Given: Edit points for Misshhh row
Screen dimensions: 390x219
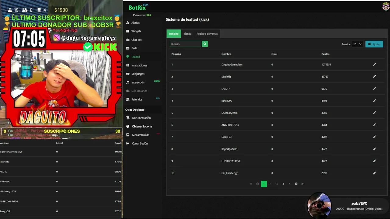Looking at the screenshot, I should click(x=374, y=77).
